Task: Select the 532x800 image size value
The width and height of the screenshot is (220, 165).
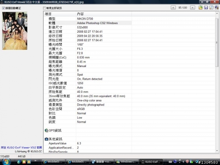Action: coord(82,27)
